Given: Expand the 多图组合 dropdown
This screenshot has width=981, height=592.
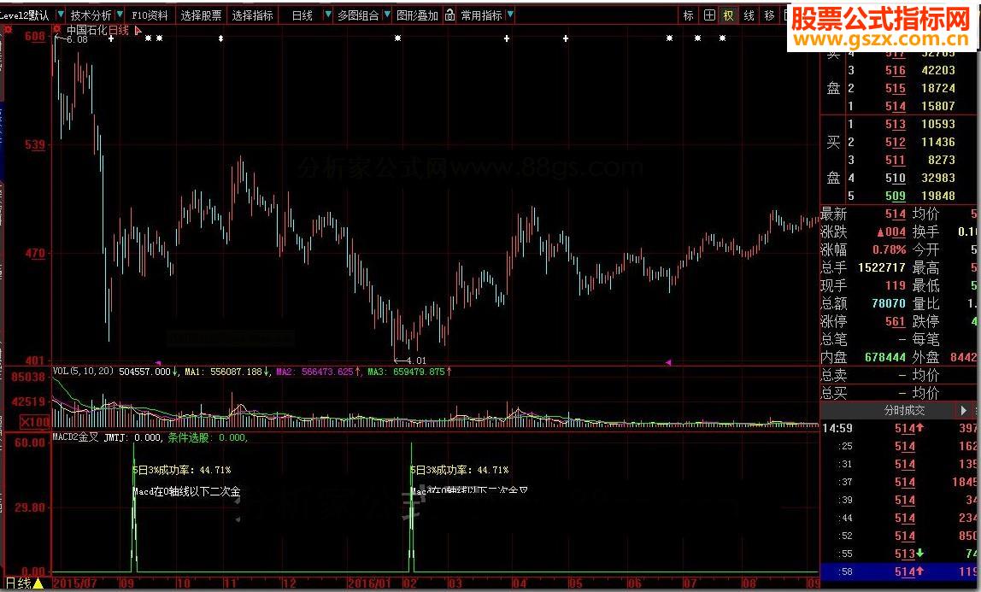Looking at the screenshot, I should pyautogui.click(x=388, y=15).
